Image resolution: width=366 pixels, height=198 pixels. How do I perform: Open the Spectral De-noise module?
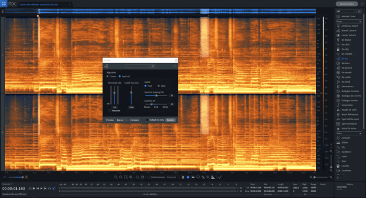(x=347, y=119)
